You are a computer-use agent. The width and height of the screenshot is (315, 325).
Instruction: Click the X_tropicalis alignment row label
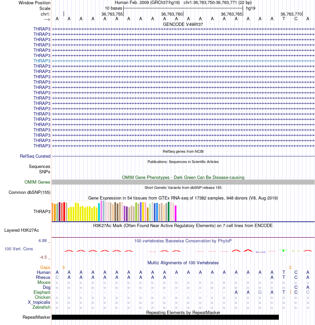click(x=39, y=302)
